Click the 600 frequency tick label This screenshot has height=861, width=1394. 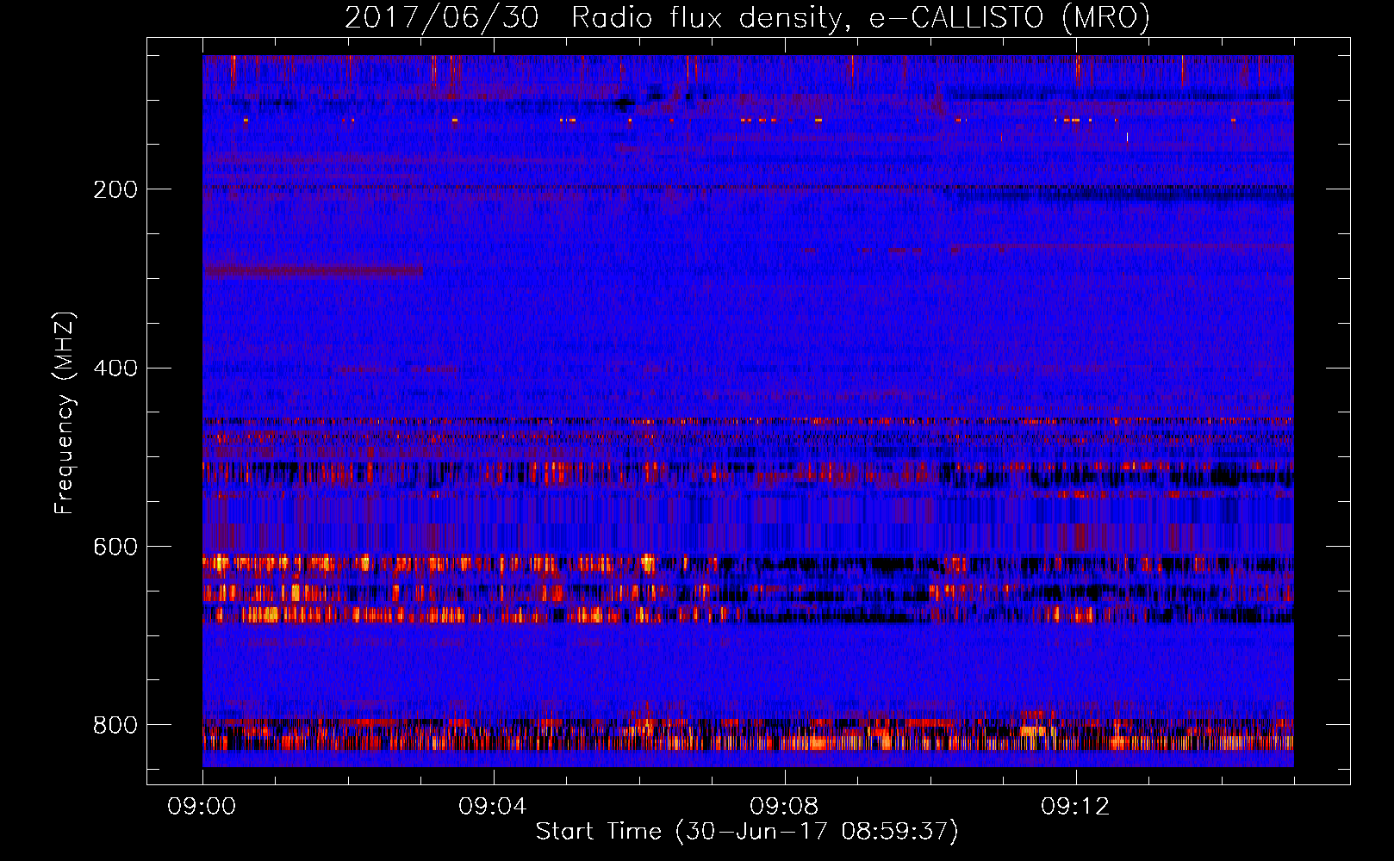tap(115, 547)
